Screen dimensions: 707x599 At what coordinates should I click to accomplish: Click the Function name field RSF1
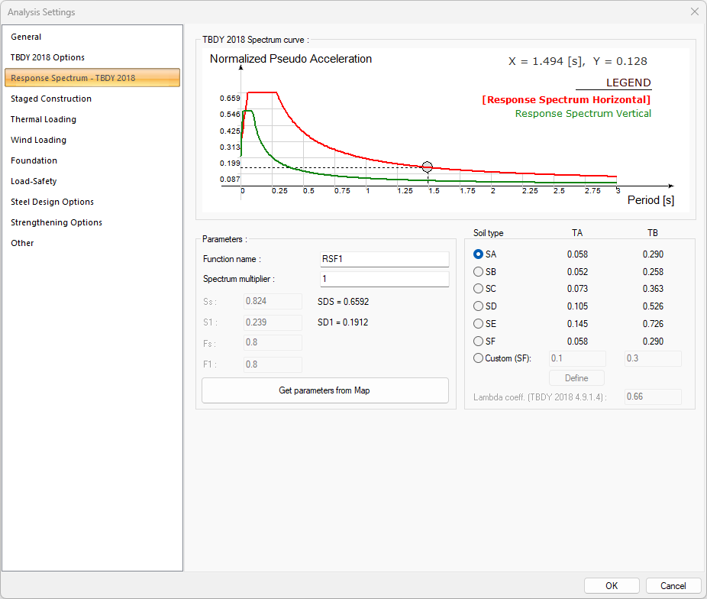[383, 260]
